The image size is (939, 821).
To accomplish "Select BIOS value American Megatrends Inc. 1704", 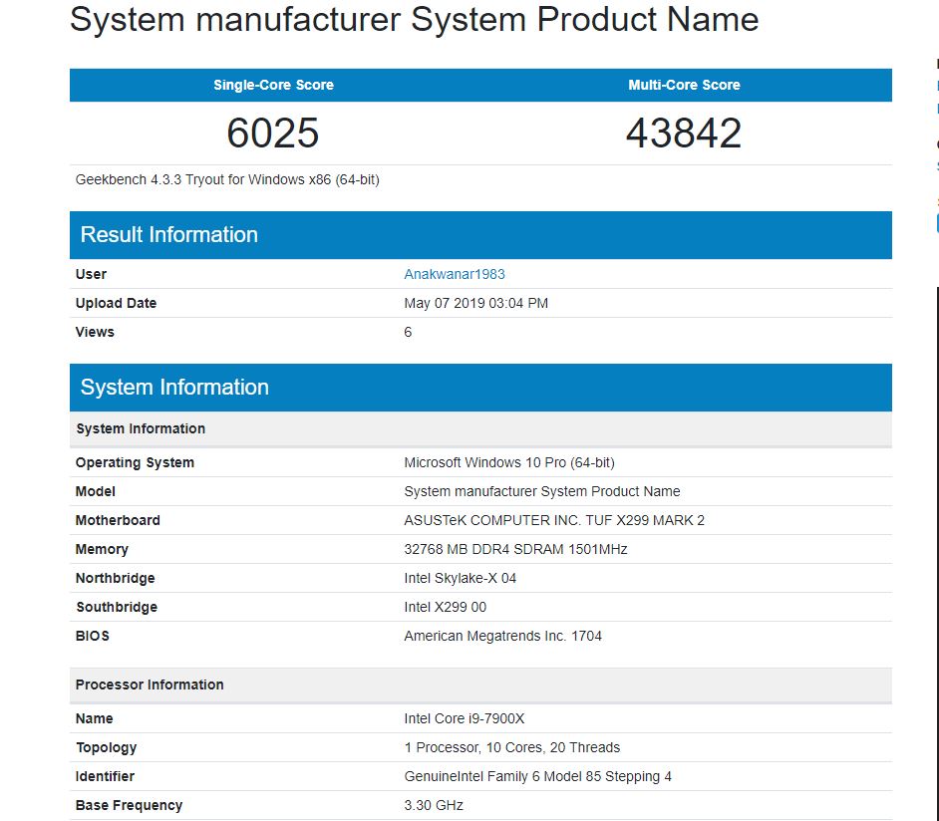I will coord(503,636).
